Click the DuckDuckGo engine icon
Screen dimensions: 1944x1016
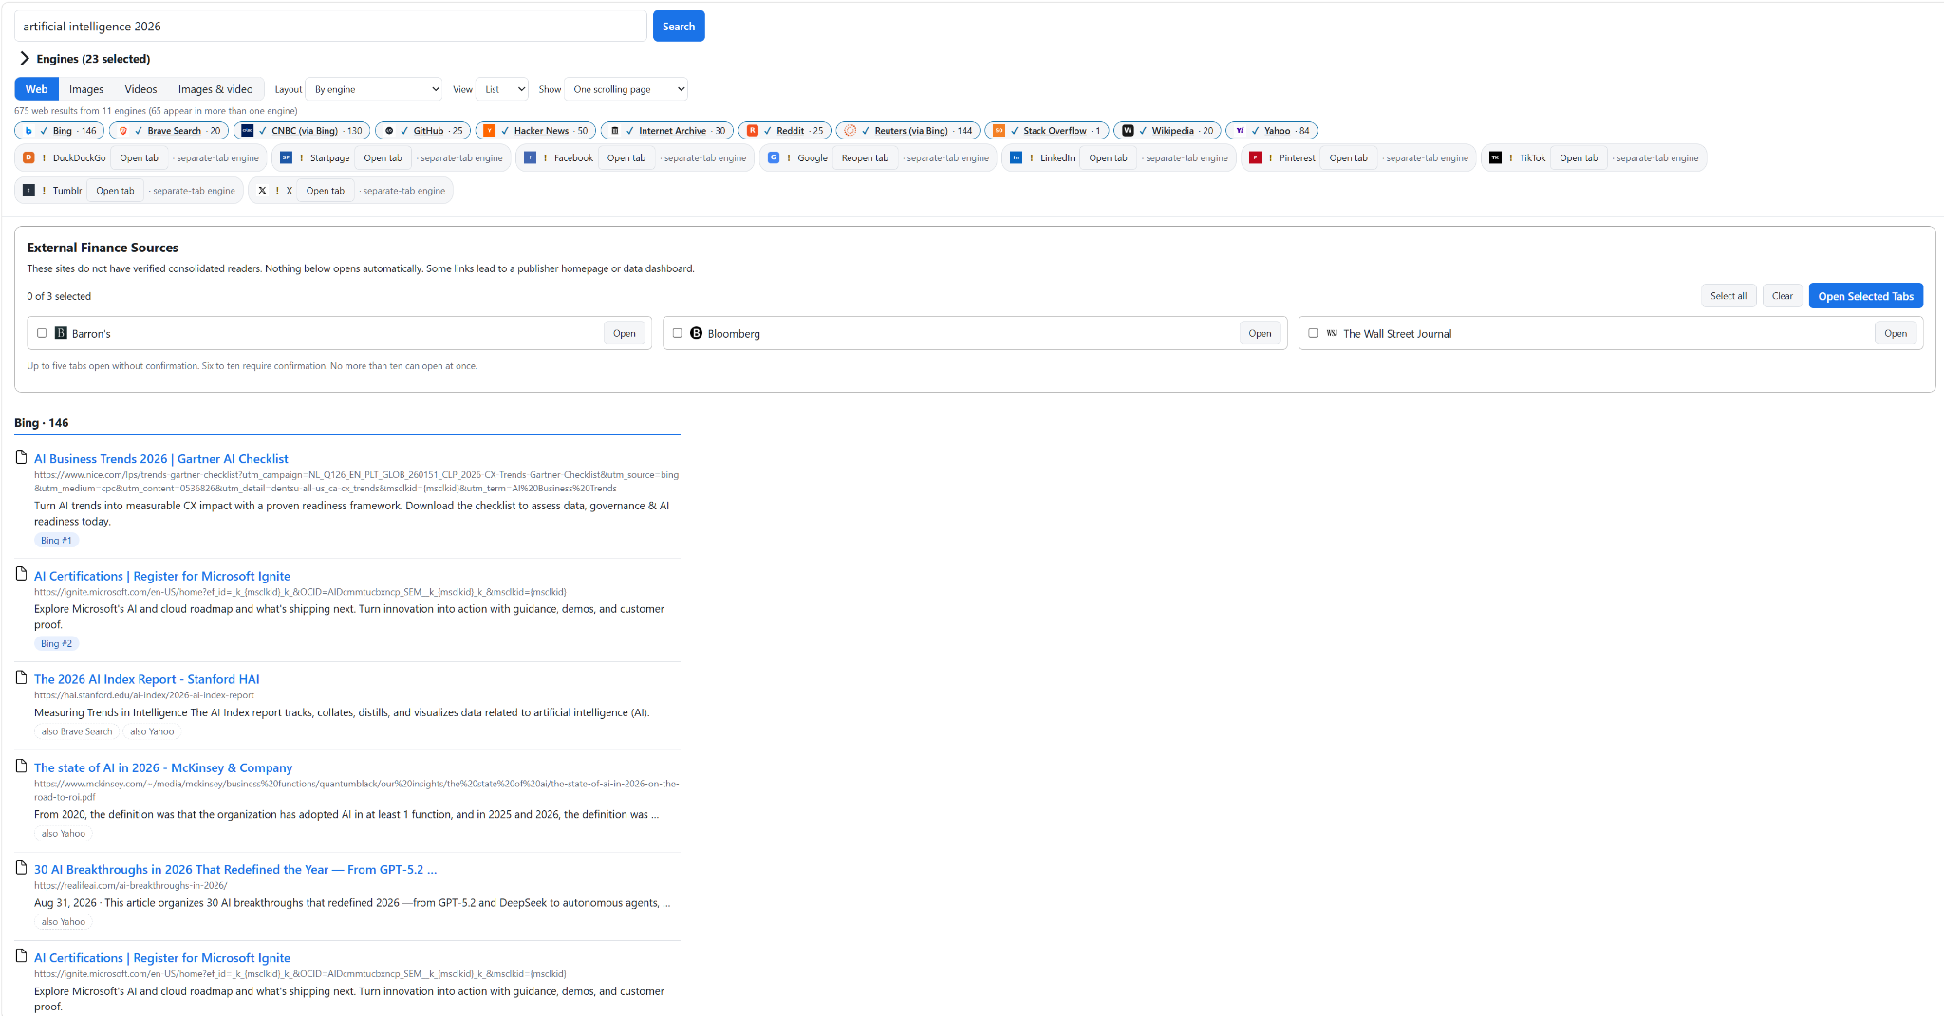28,157
